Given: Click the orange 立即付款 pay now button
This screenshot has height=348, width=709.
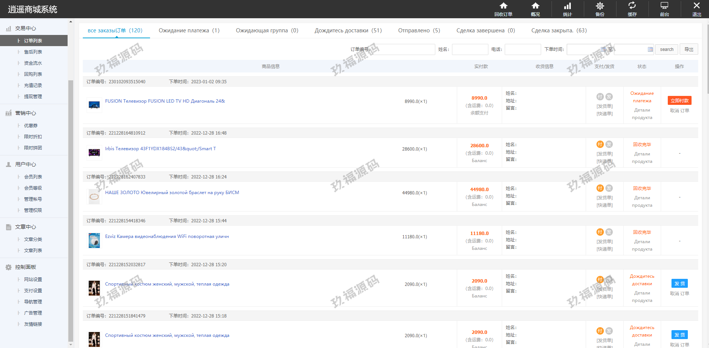Looking at the screenshot, I should (x=679, y=101).
